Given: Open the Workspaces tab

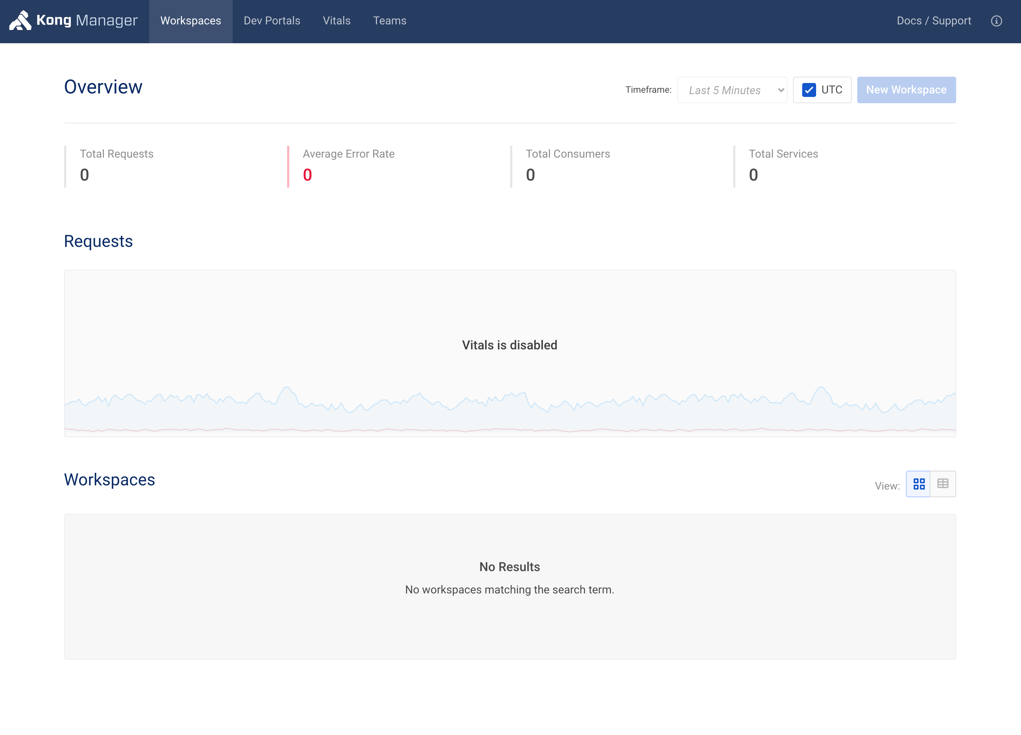Looking at the screenshot, I should click(x=190, y=21).
